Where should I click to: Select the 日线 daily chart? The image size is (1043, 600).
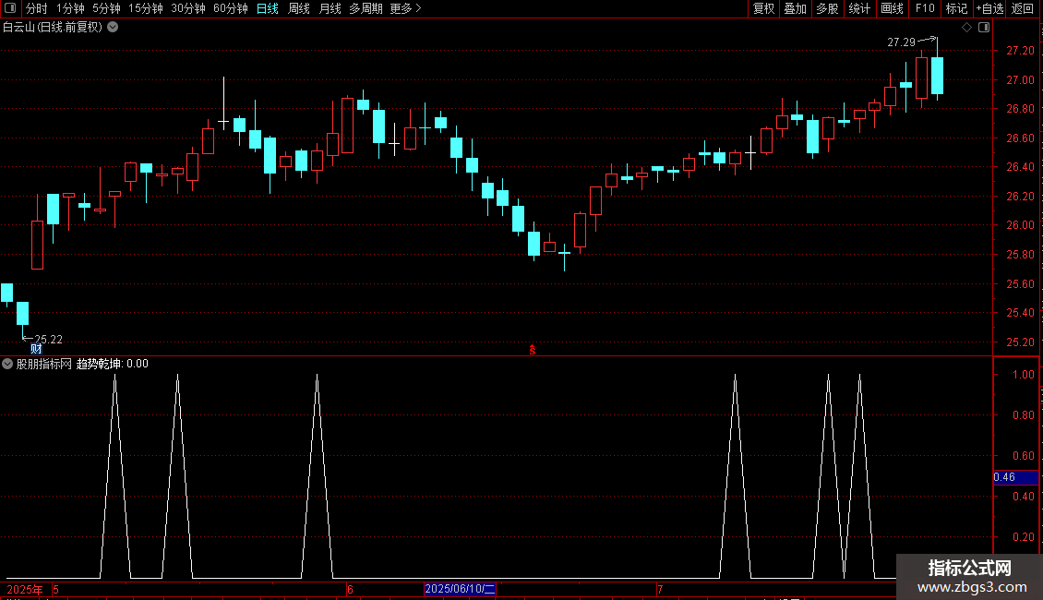coord(268,8)
